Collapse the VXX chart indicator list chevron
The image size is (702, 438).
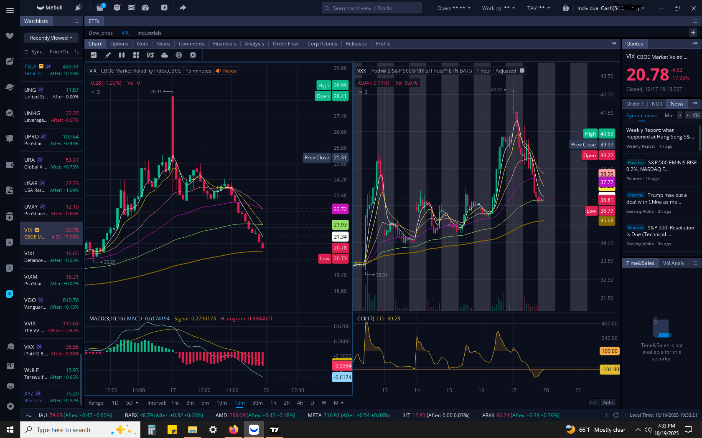coord(361,92)
